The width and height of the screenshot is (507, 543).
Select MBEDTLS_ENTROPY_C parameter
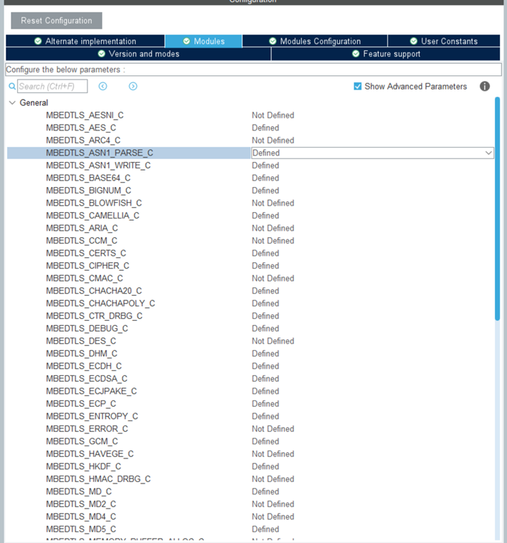tap(93, 416)
